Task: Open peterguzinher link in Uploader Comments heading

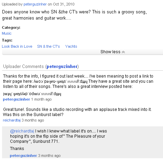Action: click(x=62, y=67)
